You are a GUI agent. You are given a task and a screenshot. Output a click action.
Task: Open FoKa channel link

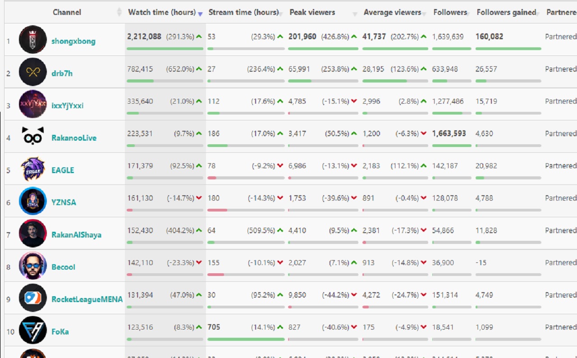click(x=60, y=332)
